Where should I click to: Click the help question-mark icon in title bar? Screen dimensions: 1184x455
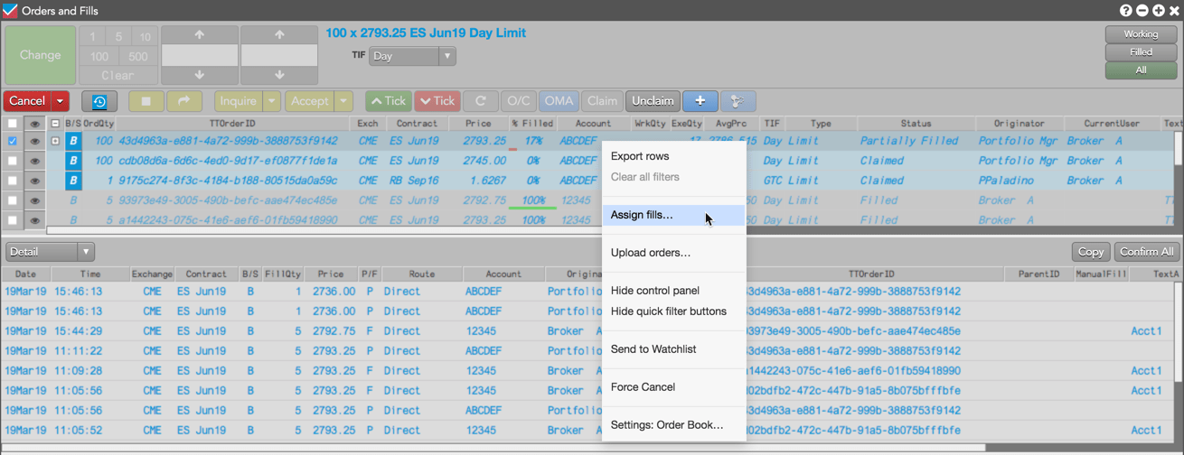coord(1126,11)
